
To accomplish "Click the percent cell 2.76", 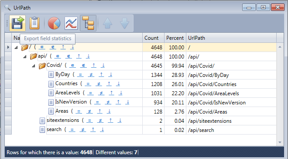I will [x=175, y=112].
